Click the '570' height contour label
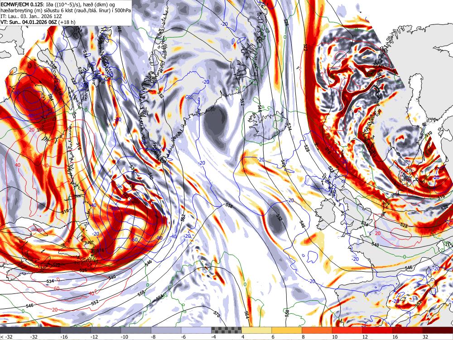The height and width of the screenshot is (340, 453). [x=217, y=314]
